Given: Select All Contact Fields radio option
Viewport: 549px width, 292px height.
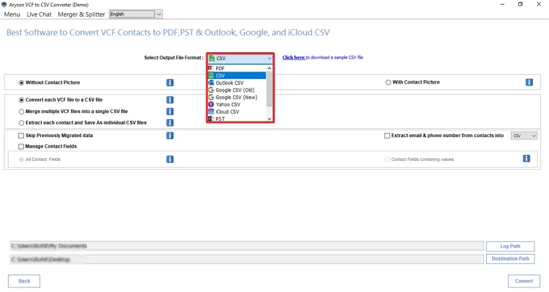Looking at the screenshot, I should (x=21, y=160).
